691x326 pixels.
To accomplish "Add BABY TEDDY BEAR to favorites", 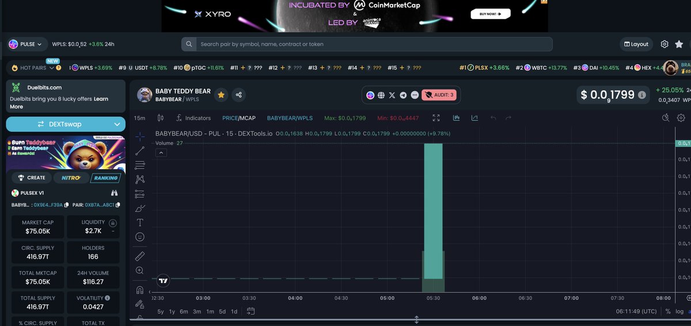I will pyautogui.click(x=221, y=95).
